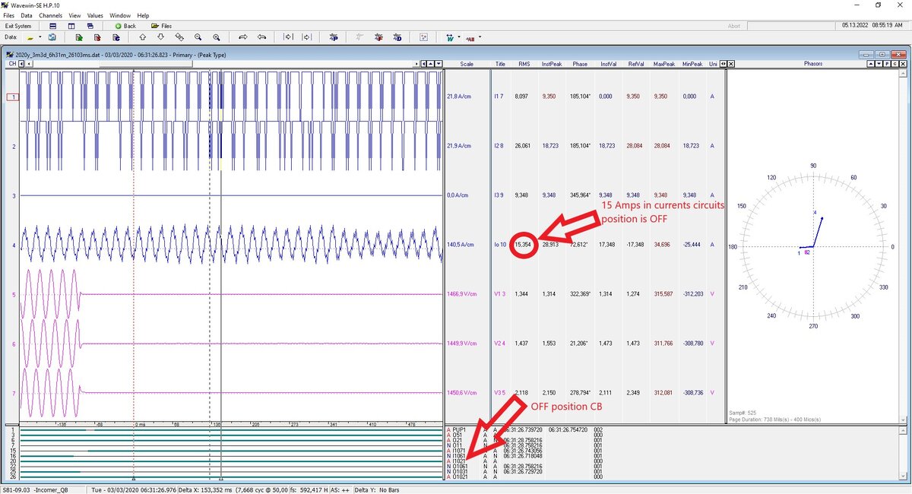912x494 pixels.
Task: Click the save/disk icon in Data toolbar
Action: pos(52,36)
